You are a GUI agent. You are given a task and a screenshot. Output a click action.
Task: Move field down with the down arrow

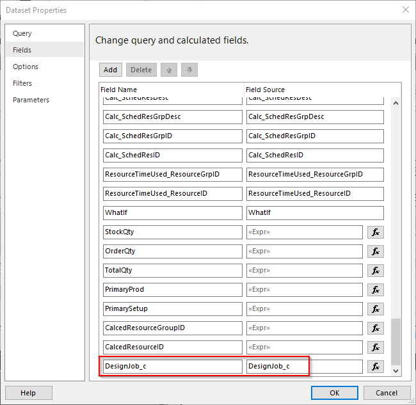click(x=189, y=70)
